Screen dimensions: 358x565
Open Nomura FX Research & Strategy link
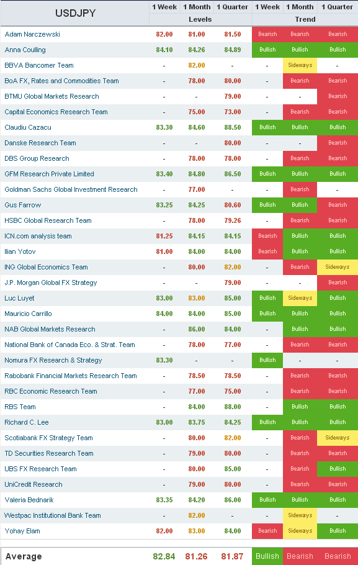tap(53, 360)
